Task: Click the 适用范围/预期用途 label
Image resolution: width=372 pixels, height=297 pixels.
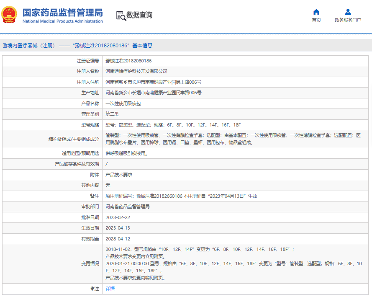Action: point(80,153)
